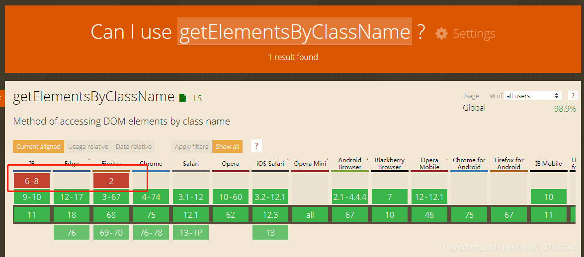This screenshot has height=257, width=584.
Task: Select the current Blackberry Browser 10 cell
Action: tap(390, 215)
